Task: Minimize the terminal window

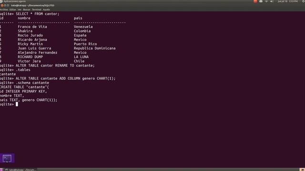Action: pos(5,5)
